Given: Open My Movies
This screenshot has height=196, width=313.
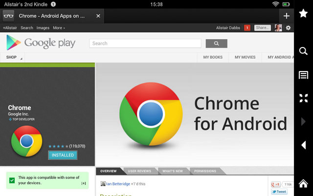Looking at the screenshot, I should click(x=245, y=57).
